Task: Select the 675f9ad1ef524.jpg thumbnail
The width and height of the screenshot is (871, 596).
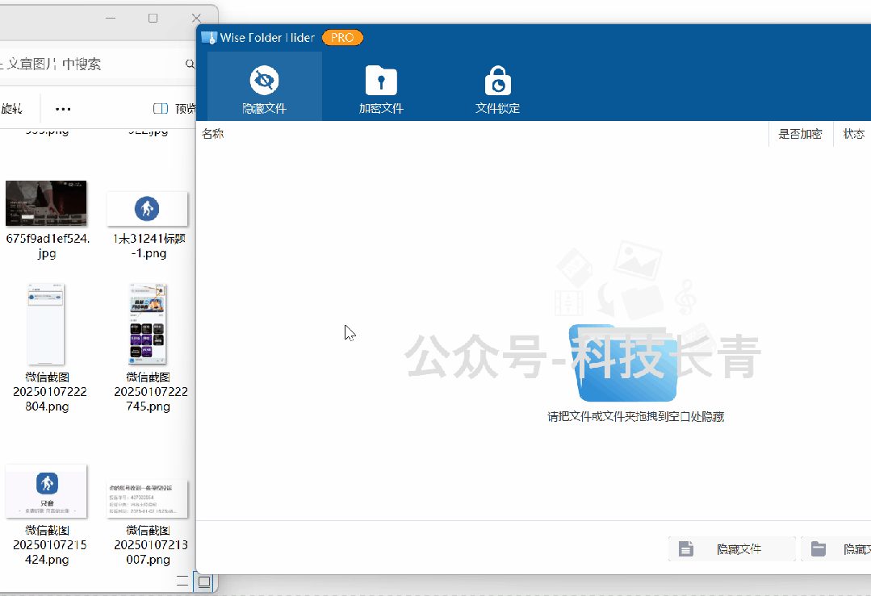Action: [x=46, y=203]
